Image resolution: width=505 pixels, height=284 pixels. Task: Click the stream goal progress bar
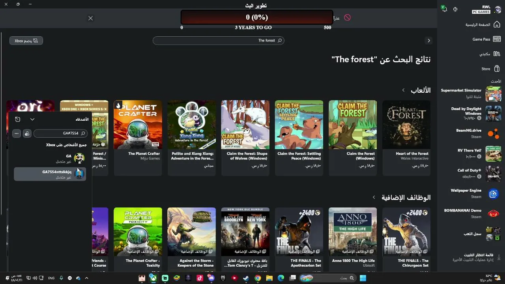[257, 17]
